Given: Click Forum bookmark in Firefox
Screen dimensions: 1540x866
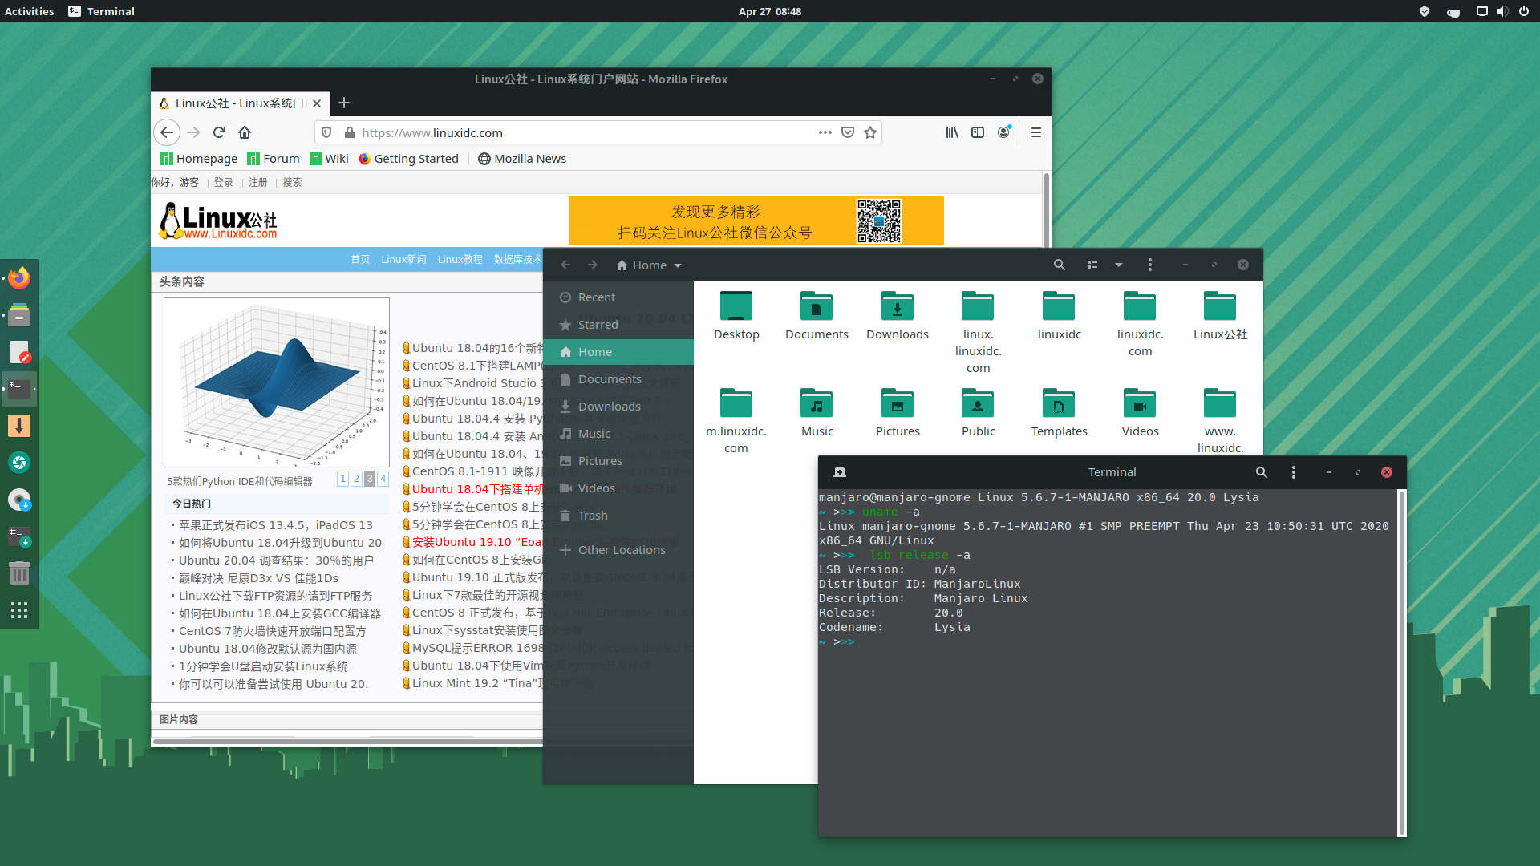Looking at the screenshot, I should [274, 159].
